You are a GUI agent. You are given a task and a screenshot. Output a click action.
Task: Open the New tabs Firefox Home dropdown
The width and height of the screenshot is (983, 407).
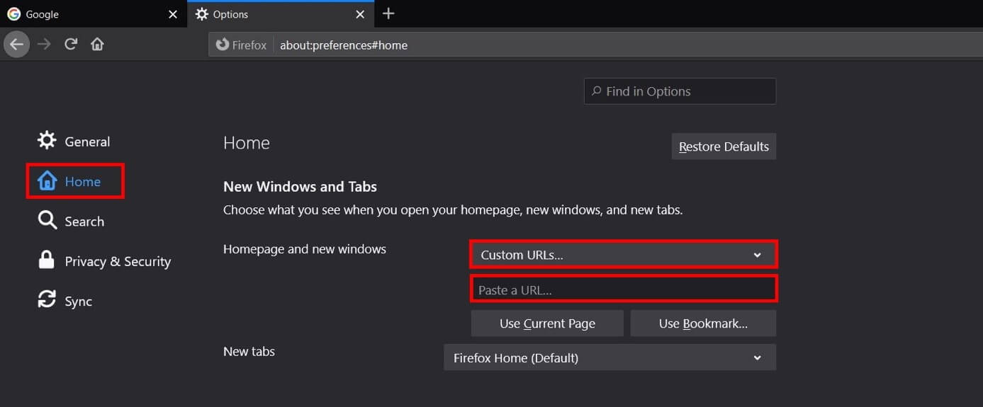point(610,357)
